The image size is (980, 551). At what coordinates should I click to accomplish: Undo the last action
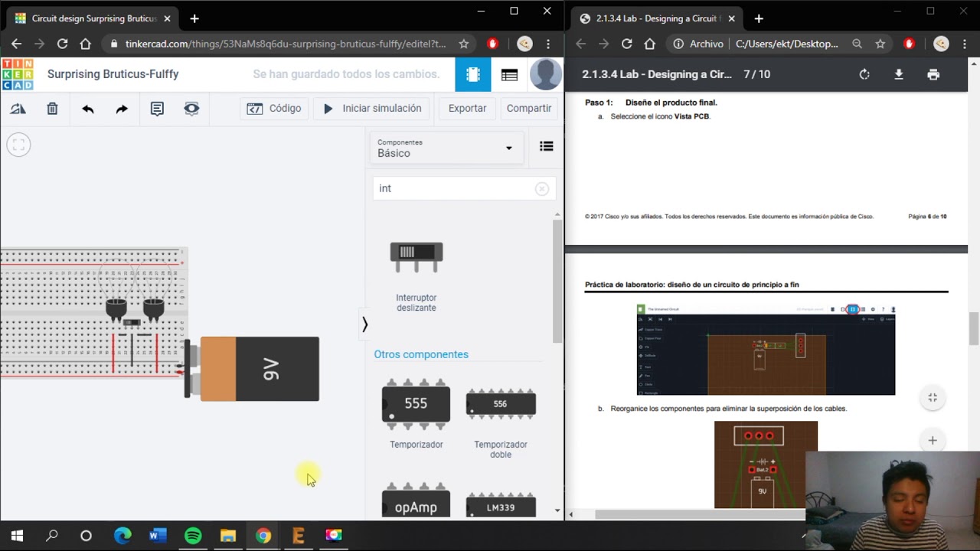pyautogui.click(x=88, y=109)
